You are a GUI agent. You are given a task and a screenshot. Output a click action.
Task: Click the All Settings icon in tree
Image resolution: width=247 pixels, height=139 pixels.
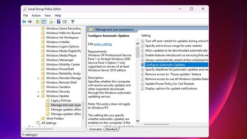[x=38, y=123]
